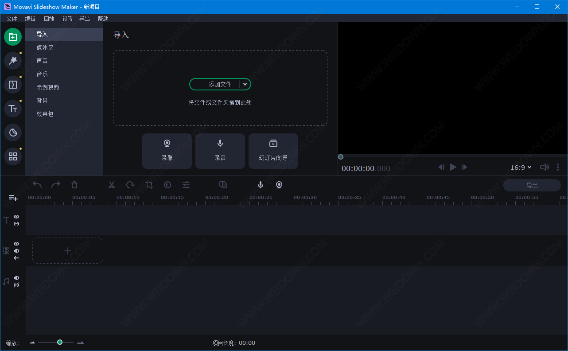Select 背景 in the side list

64,101
